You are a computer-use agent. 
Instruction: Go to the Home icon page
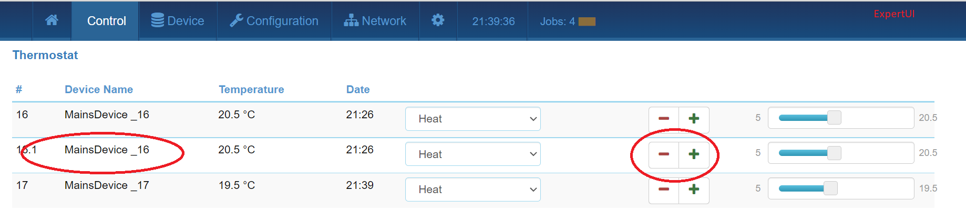[52, 20]
